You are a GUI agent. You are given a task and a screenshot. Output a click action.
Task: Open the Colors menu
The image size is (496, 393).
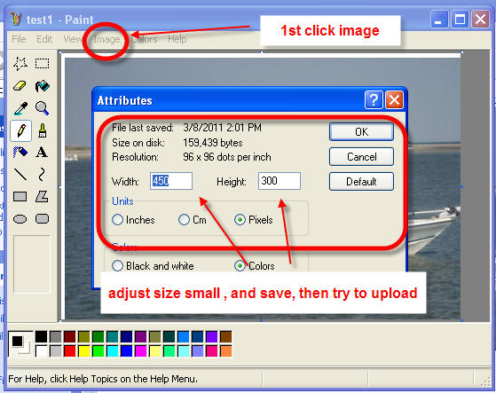pyautogui.click(x=145, y=39)
